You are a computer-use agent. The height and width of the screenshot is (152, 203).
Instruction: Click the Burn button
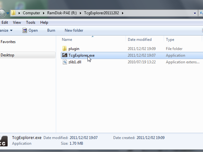(x=51, y=30)
